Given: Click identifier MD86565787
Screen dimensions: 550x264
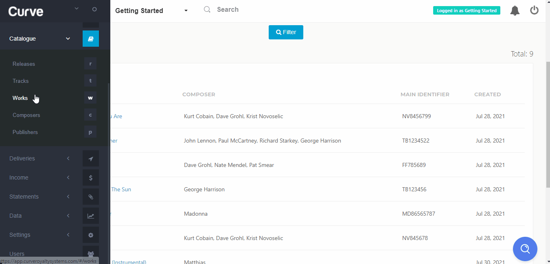Looking at the screenshot, I should pyautogui.click(x=419, y=214).
